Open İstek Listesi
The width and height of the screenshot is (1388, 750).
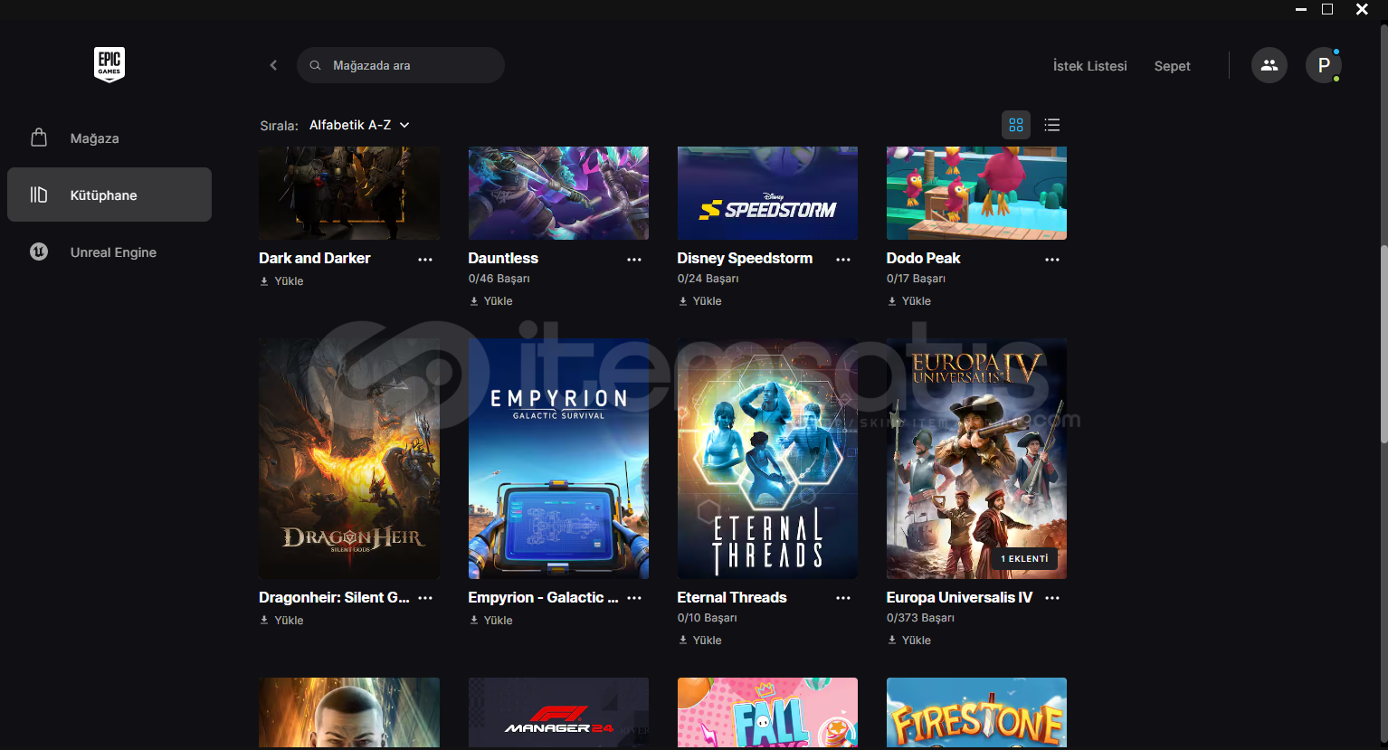(x=1089, y=66)
